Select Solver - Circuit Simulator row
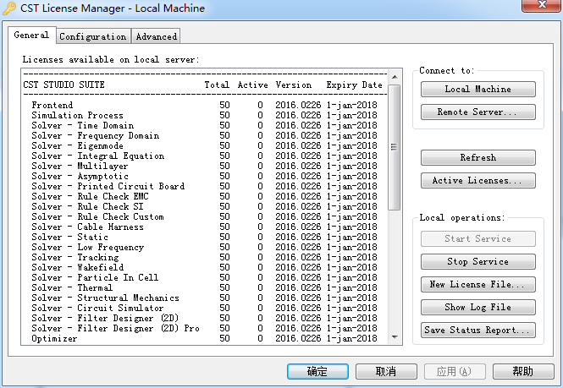The image size is (563, 388). [x=204, y=308]
